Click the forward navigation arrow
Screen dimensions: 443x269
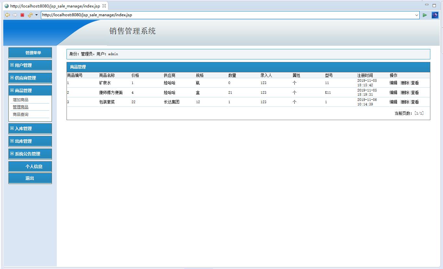[x=14, y=15]
